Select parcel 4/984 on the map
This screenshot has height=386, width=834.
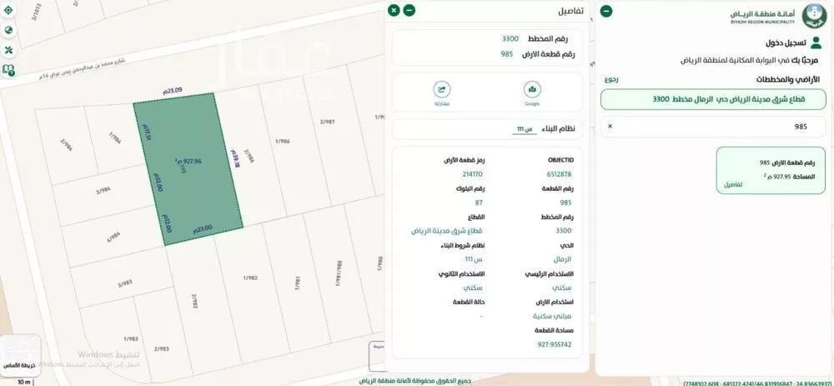click(x=114, y=238)
